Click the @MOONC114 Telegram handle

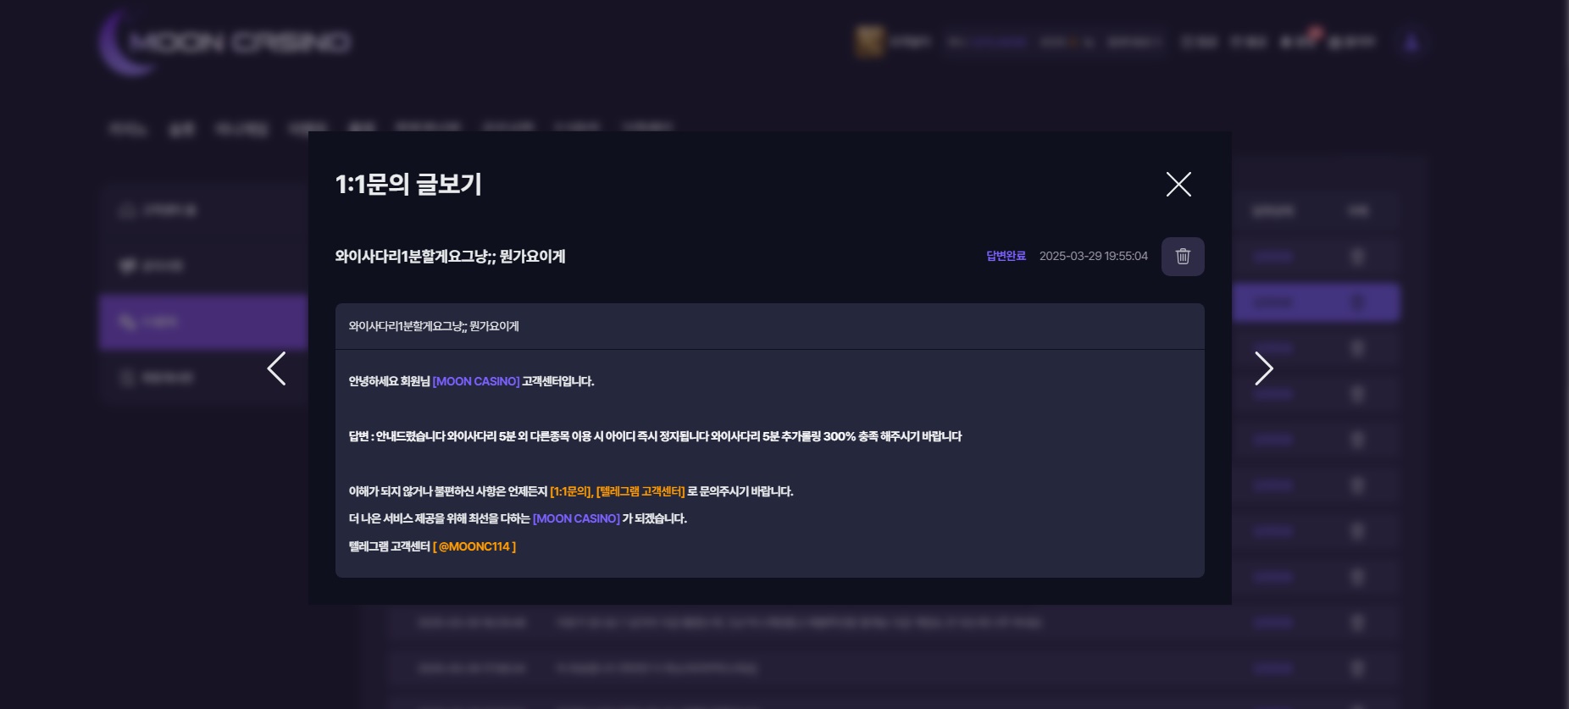click(x=474, y=546)
